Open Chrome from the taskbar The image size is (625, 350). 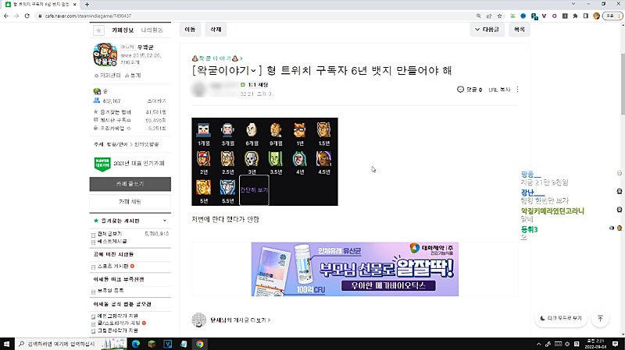tap(200, 344)
